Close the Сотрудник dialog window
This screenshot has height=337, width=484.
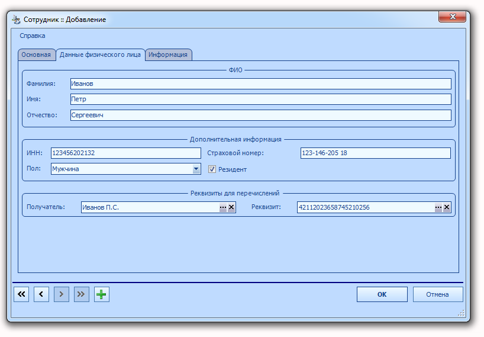point(452,17)
